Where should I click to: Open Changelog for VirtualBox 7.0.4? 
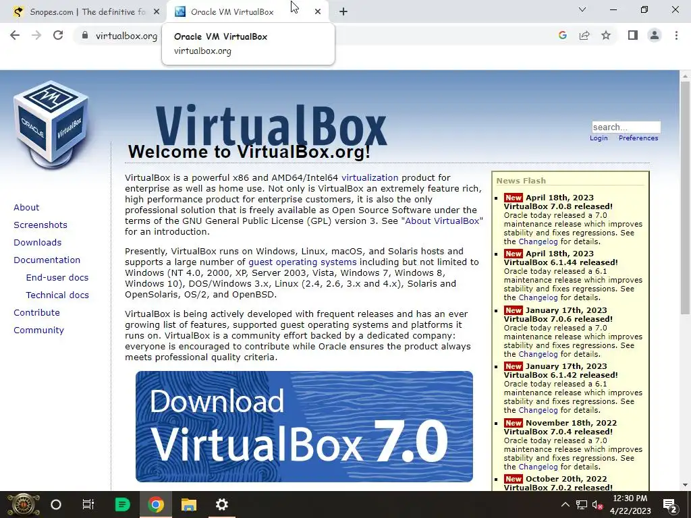538,467
